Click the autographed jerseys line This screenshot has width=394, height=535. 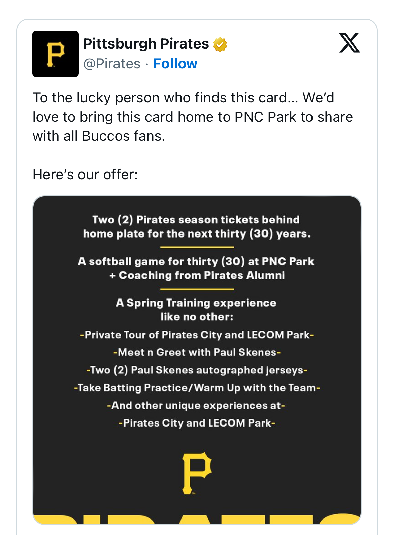(197, 370)
